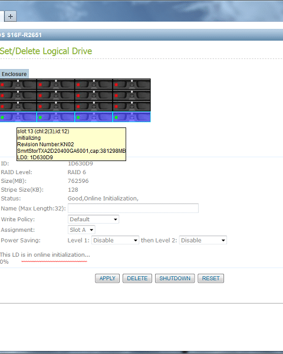This screenshot has height=354, width=283.
Task: Focus the logical drive Name input field
Action: [x=133, y=208]
